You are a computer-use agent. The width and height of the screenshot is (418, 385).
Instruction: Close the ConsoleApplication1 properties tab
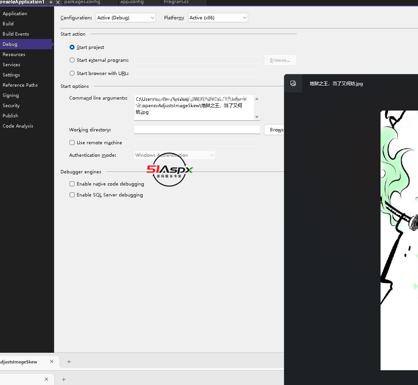58,2
